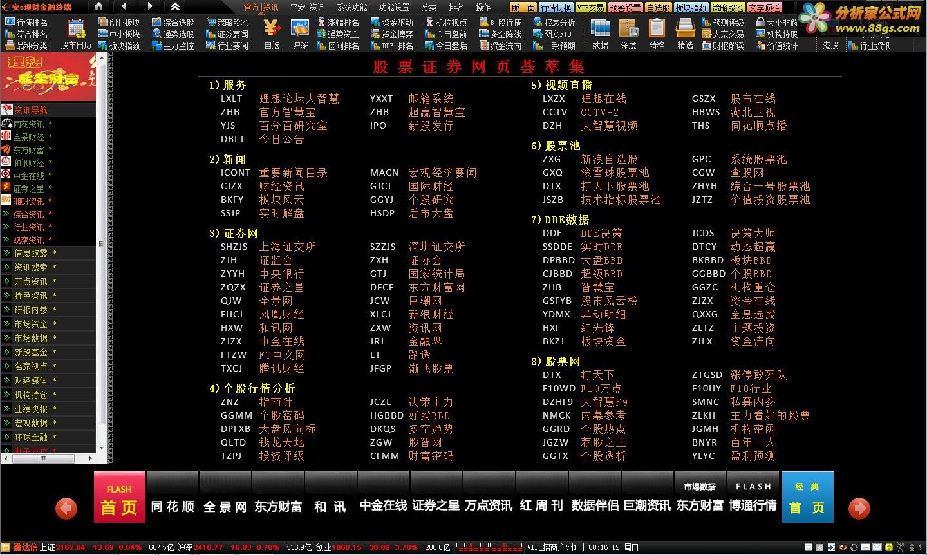The height and width of the screenshot is (555, 927).
Task: Click the 预警设置 button
Action: pyautogui.click(x=625, y=8)
